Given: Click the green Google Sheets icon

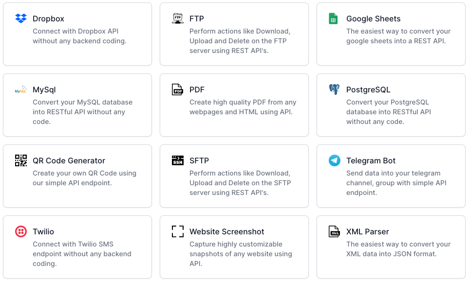Looking at the screenshot, I should (x=333, y=18).
